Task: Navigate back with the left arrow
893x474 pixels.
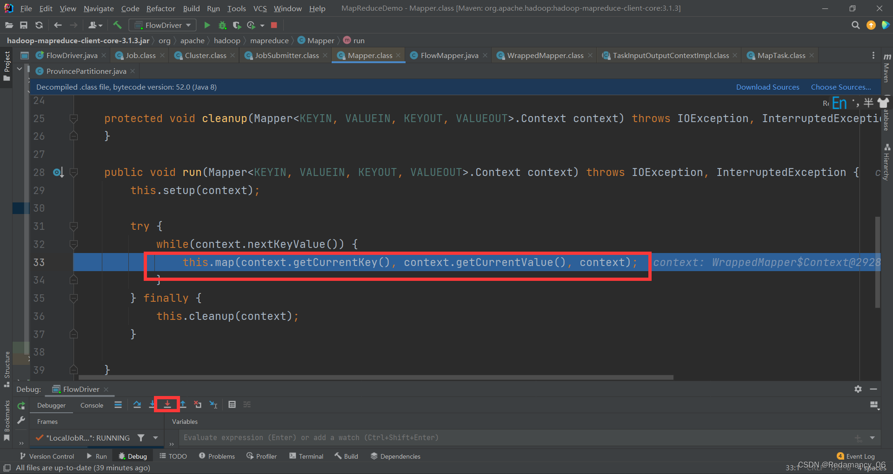Action: click(x=58, y=25)
